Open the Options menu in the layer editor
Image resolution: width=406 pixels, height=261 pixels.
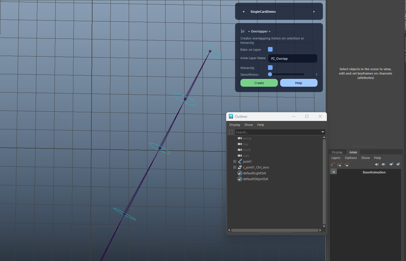(x=351, y=158)
